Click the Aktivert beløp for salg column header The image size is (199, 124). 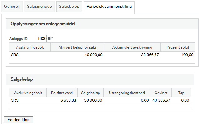77,47
